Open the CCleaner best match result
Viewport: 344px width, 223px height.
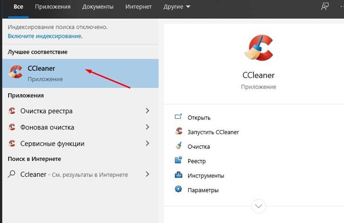click(80, 73)
